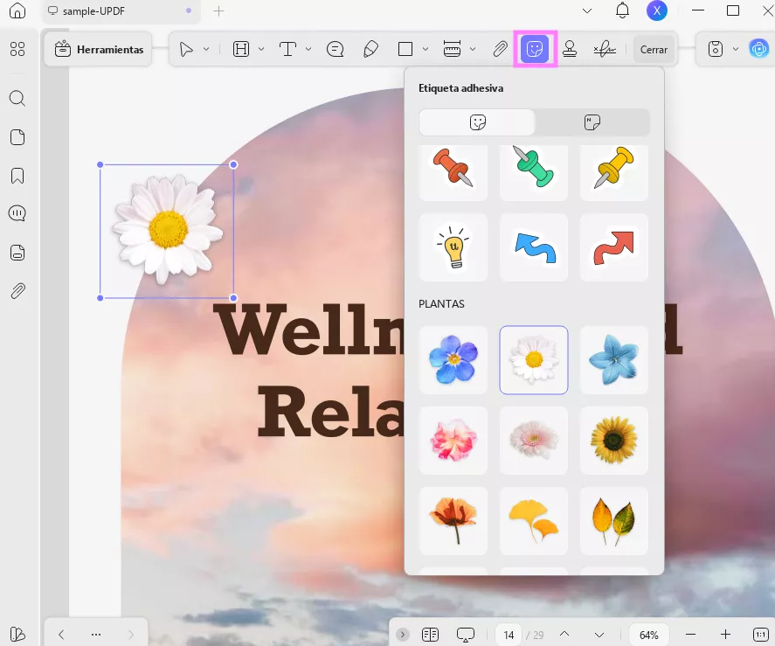Zoom out with the minus button

(x=690, y=634)
